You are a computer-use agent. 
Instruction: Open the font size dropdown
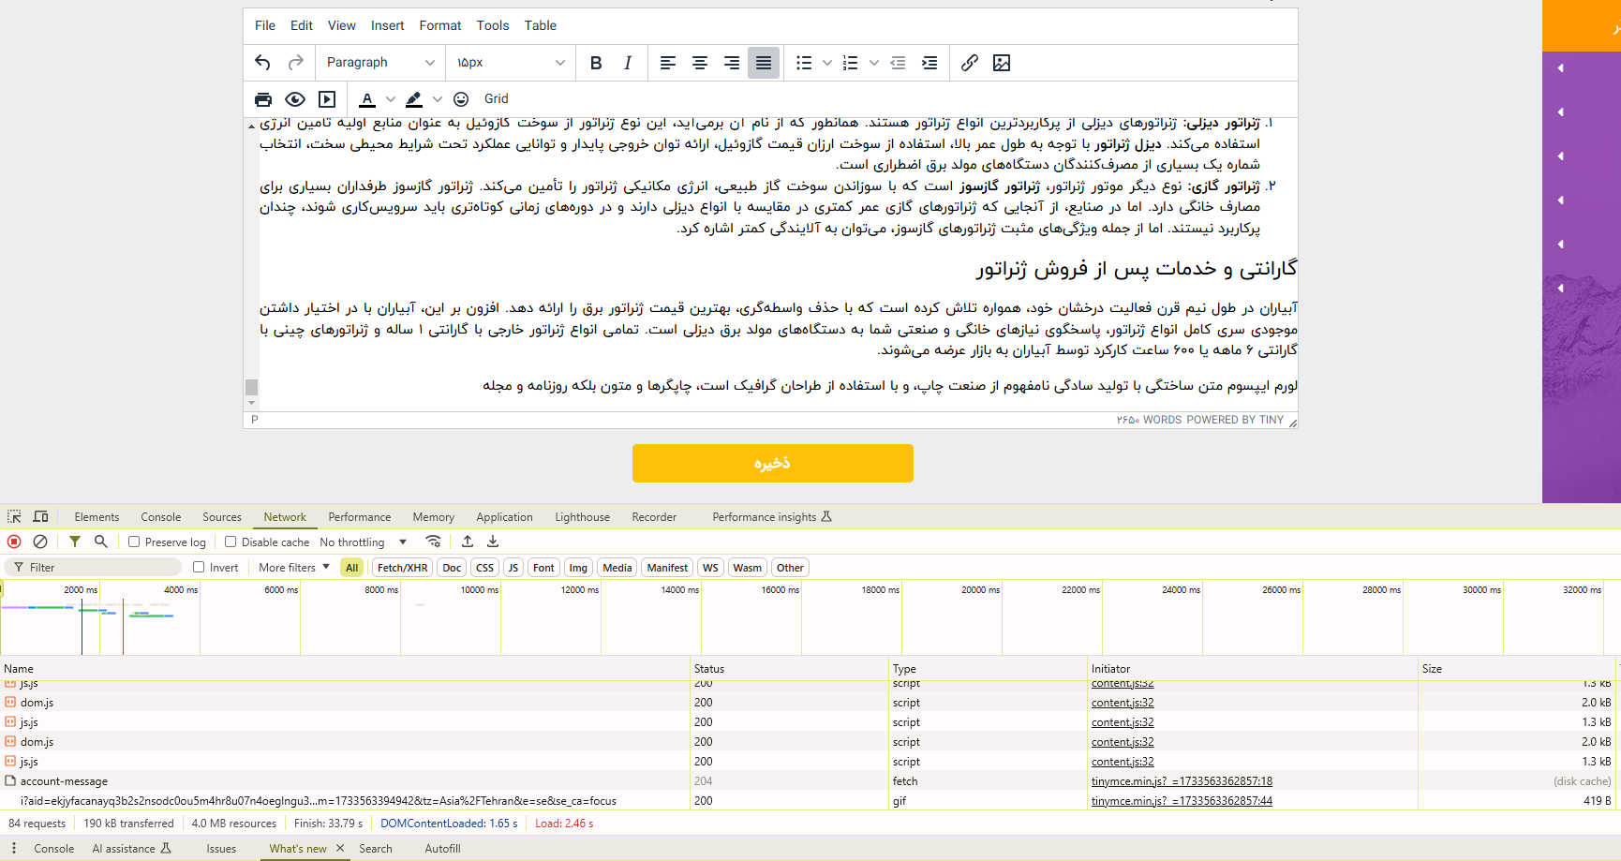coord(511,63)
